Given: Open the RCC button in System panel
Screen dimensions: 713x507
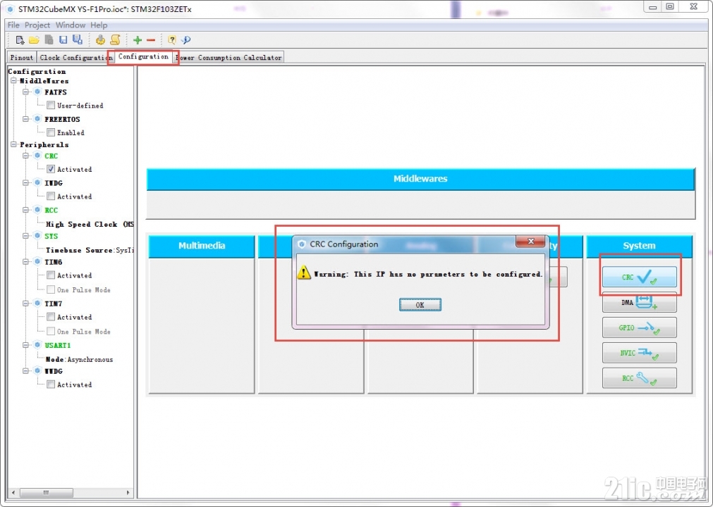Looking at the screenshot, I should tap(640, 378).
